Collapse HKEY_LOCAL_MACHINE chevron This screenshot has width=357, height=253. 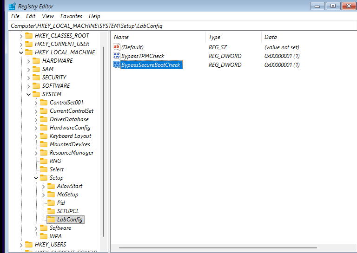[x=21, y=53]
